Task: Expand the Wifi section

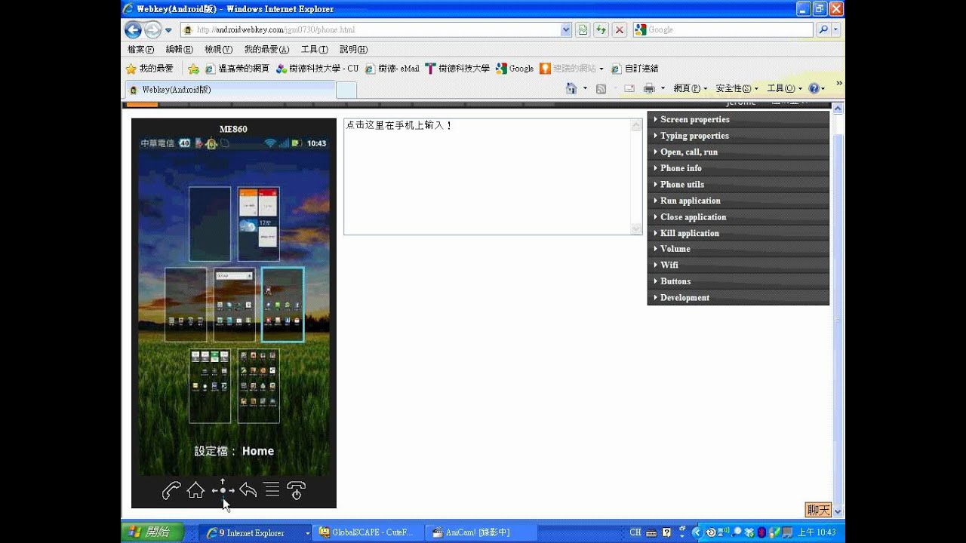Action: point(738,265)
